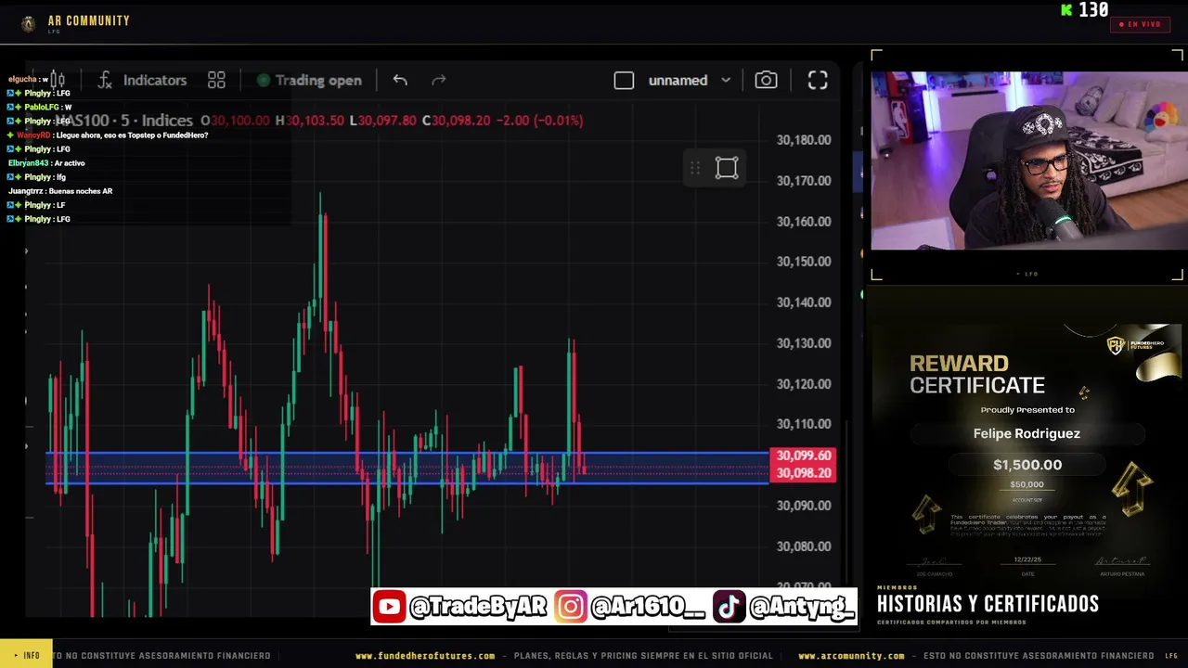This screenshot has width=1188, height=668.
Task: Click the www.fundedherofutures.com link
Action: pyautogui.click(x=425, y=656)
